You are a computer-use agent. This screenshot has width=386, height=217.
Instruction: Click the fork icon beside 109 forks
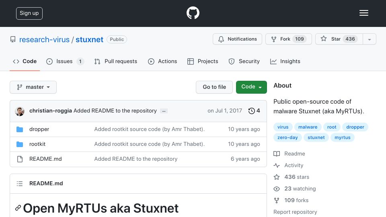pyautogui.click(x=277, y=201)
